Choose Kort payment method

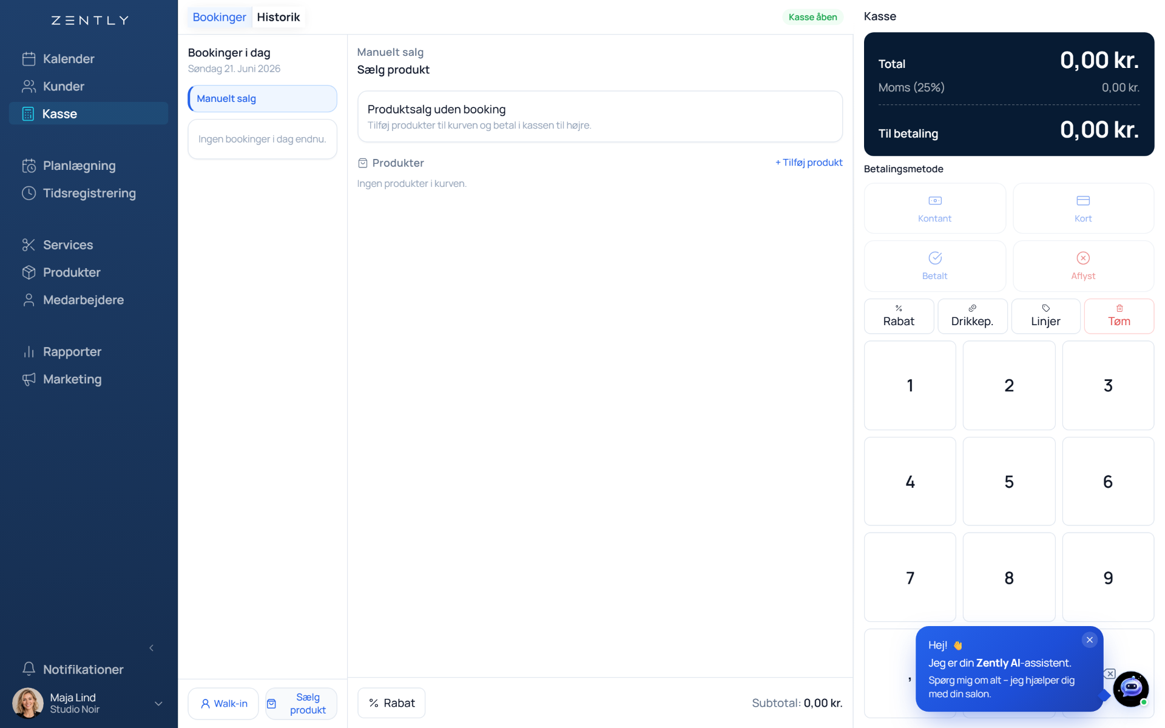[1083, 208]
